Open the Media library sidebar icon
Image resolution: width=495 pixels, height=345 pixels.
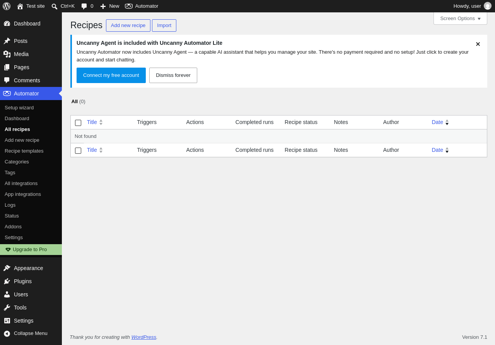7,54
